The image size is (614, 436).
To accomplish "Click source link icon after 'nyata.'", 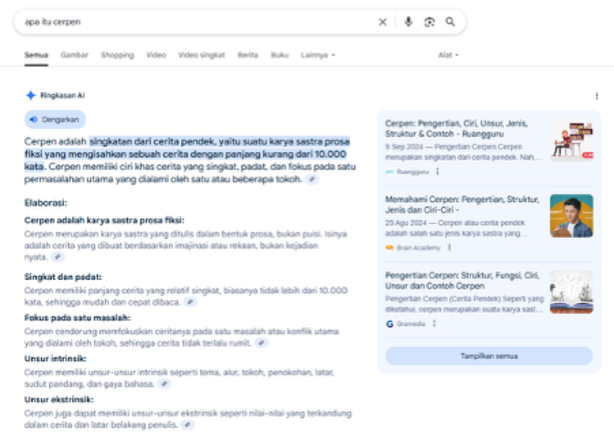I will [x=57, y=257].
